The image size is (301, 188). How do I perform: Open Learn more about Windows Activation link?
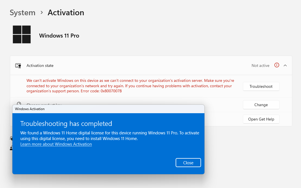coord(56,144)
